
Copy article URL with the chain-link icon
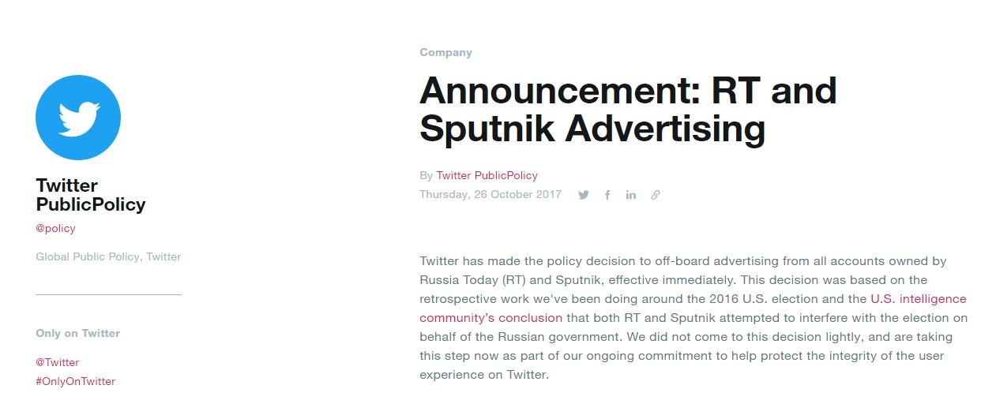(x=656, y=195)
